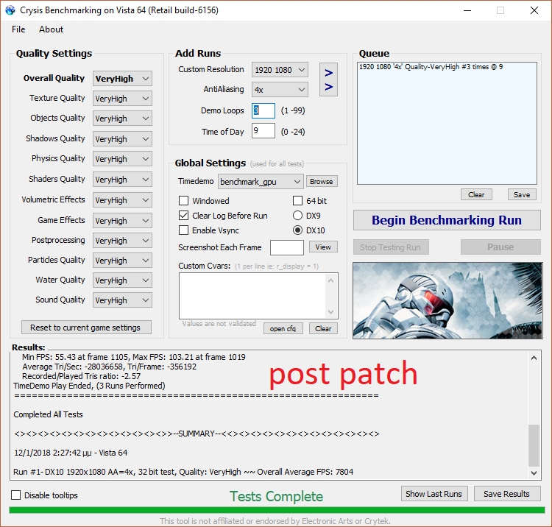Check the Disable tooltips option
Screen dimensions: 552x527
pos(16,495)
